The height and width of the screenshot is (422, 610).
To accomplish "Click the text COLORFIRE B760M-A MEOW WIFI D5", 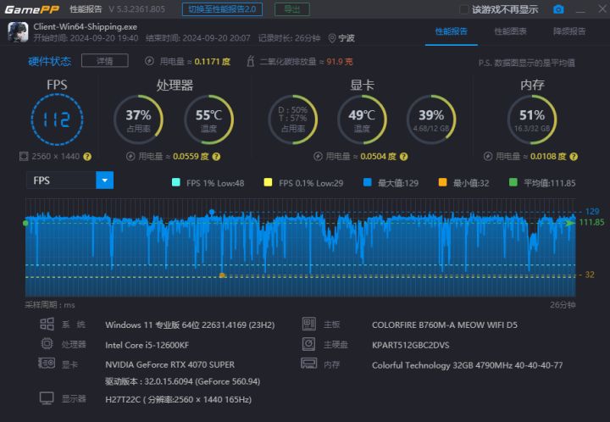I will click(x=445, y=325).
